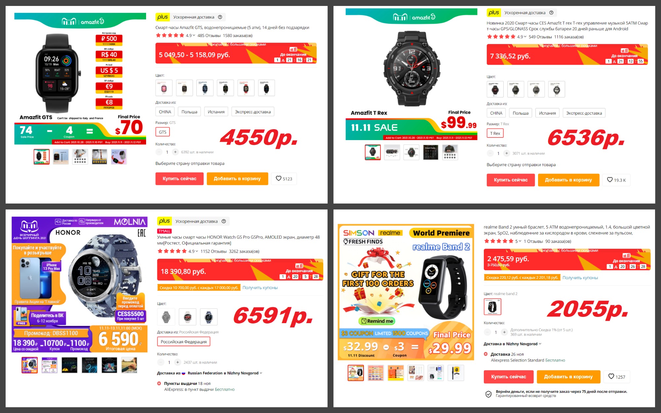Select Российская Федерация shipping option
The image size is (661, 413).
coord(184,342)
